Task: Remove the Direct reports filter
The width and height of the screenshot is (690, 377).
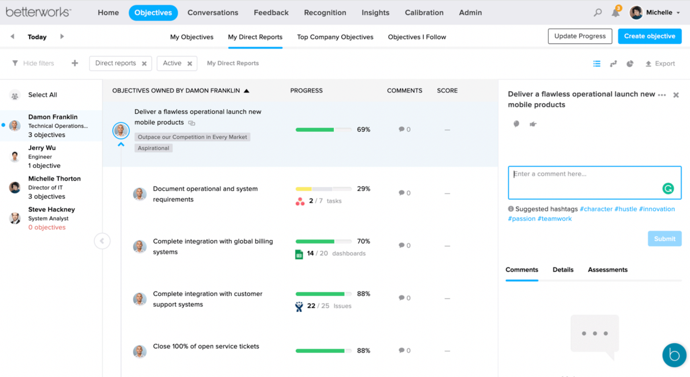Action: (144, 64)
